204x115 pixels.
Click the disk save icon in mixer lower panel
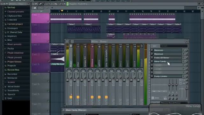pos(165,98)
